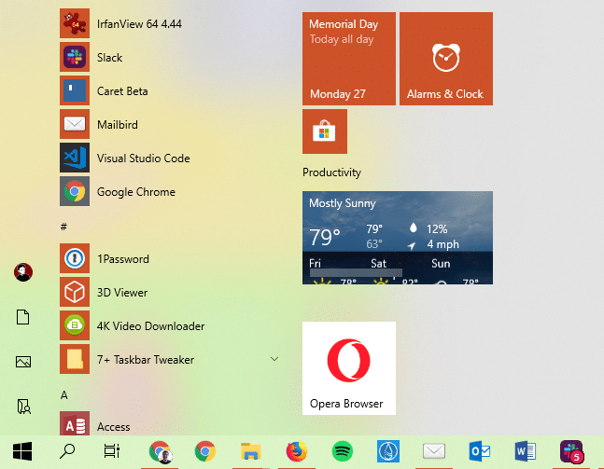Open 4K Video Downloader icon
This screenshot has height=469, width=604.
[x=75, y=325]
